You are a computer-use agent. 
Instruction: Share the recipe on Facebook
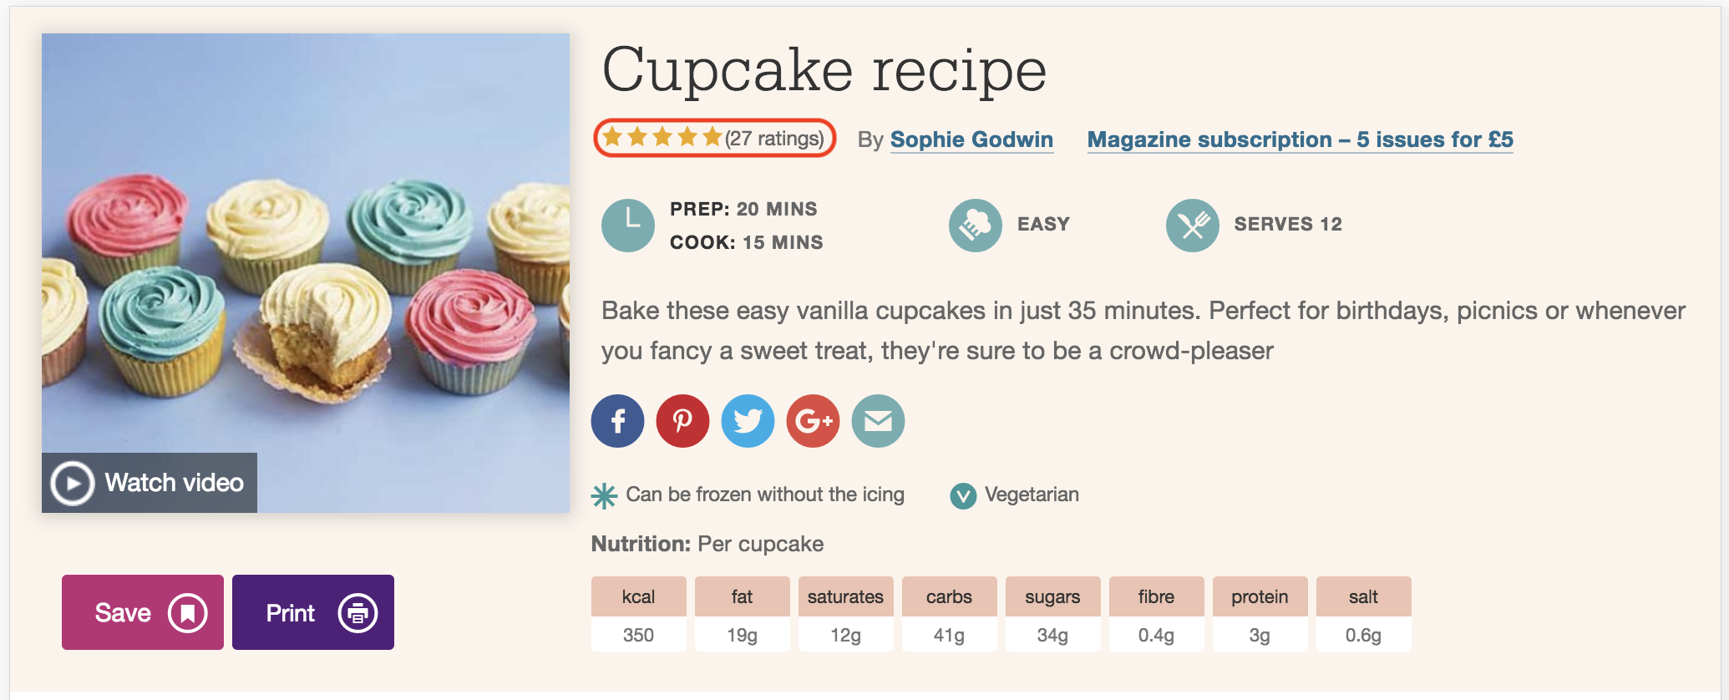click(x=617, y=421)
